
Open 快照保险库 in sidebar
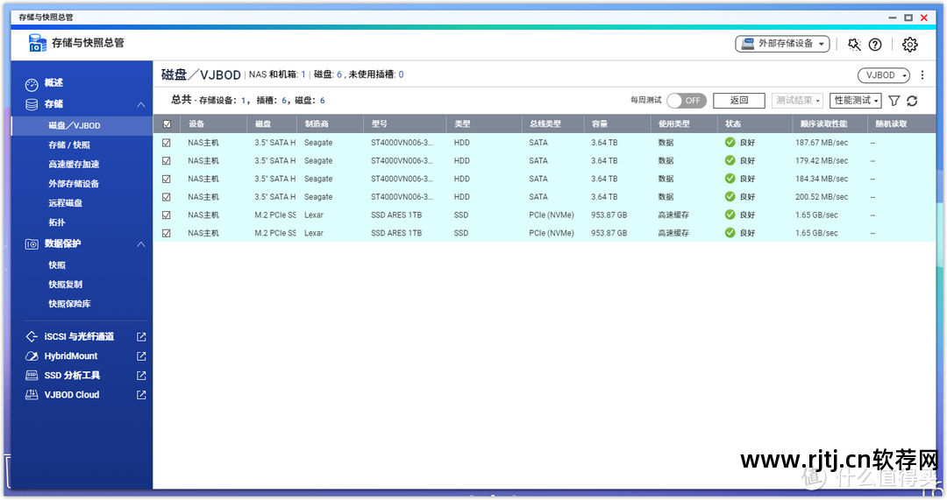(x=69, y=303)
